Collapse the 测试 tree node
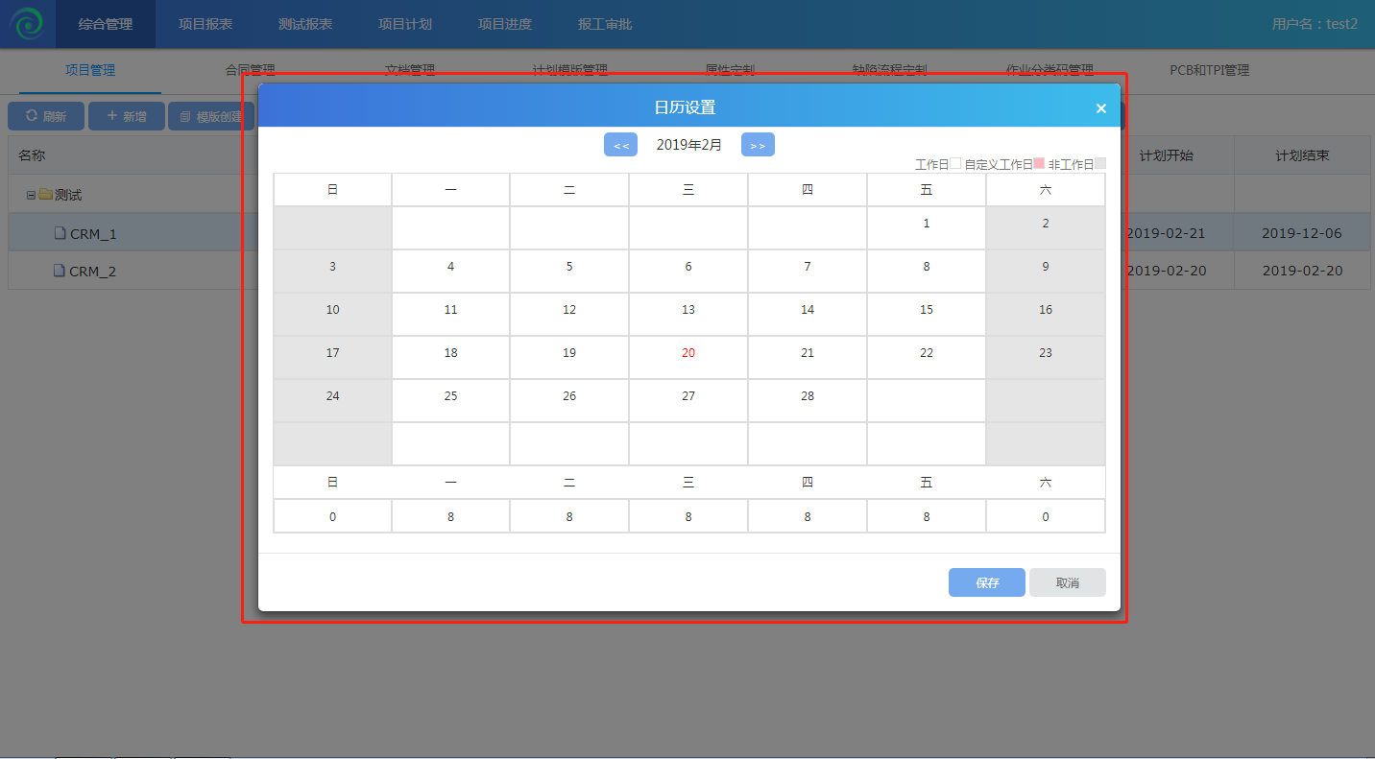The image size is (1375, 759). coord(31,195)
